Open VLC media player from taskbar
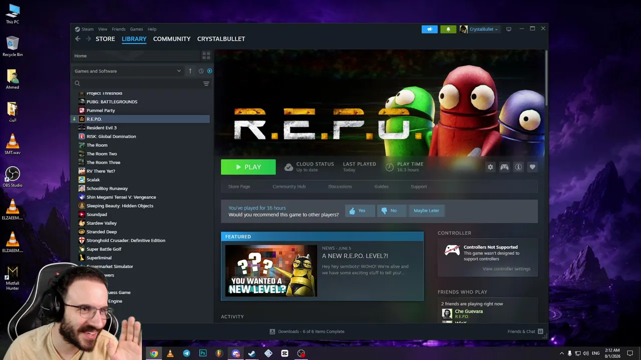The height and width of the screenshot is (360, 641). pos(170,353)
